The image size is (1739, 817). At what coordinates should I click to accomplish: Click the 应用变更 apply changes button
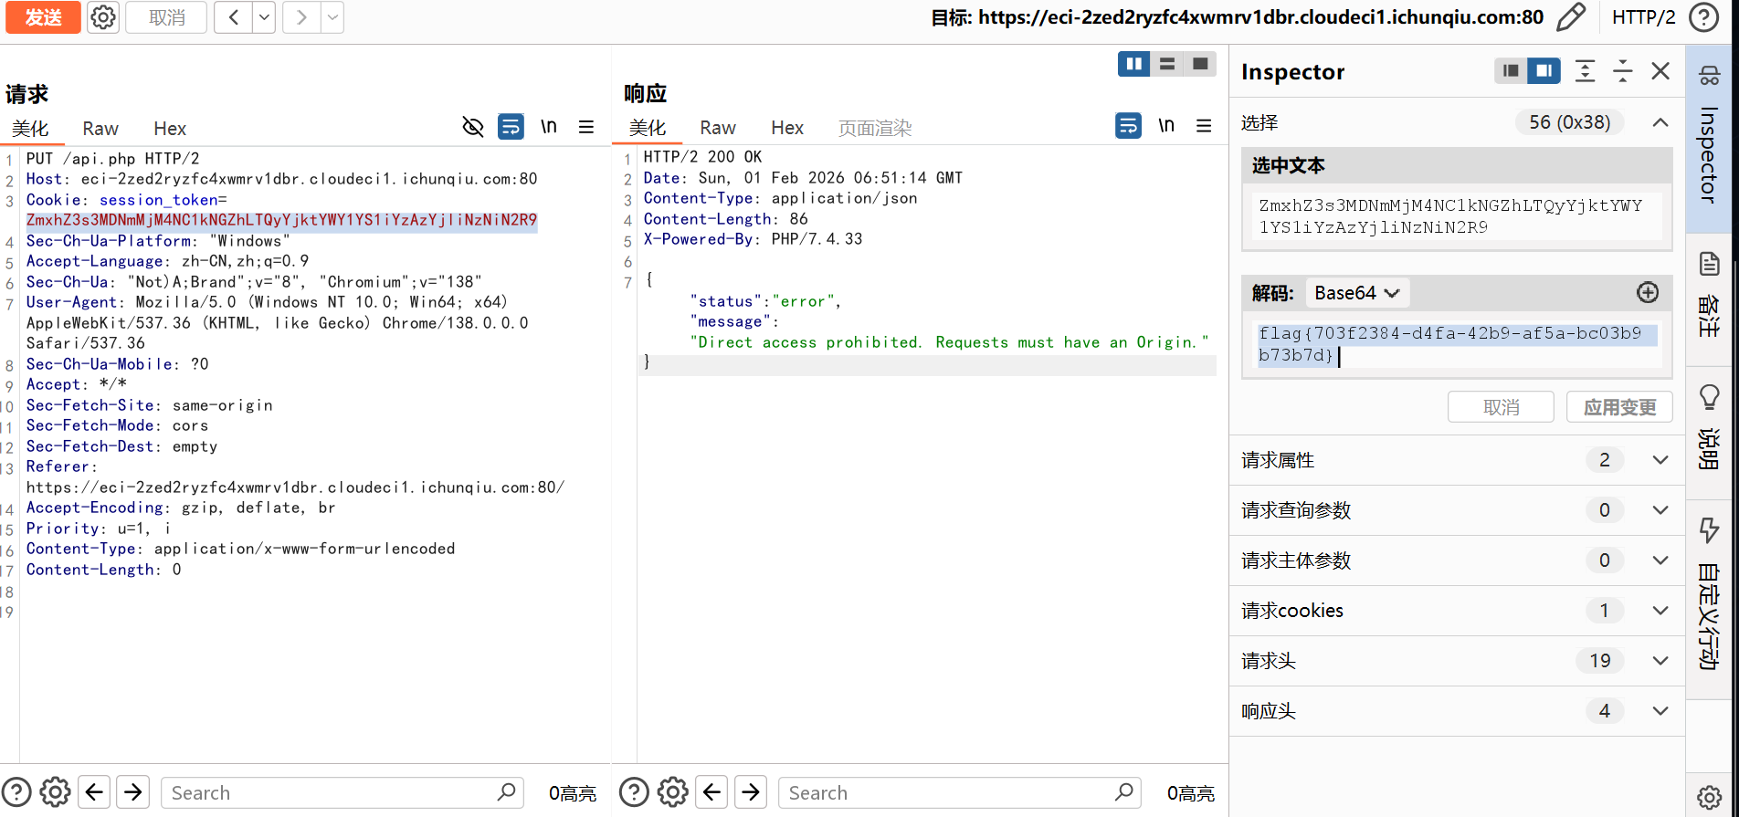point(1618,407)
